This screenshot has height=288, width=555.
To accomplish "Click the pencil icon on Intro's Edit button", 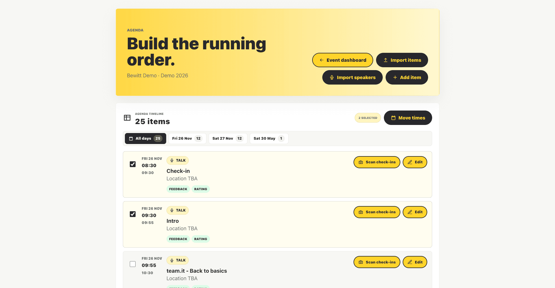I will (410, 212).
